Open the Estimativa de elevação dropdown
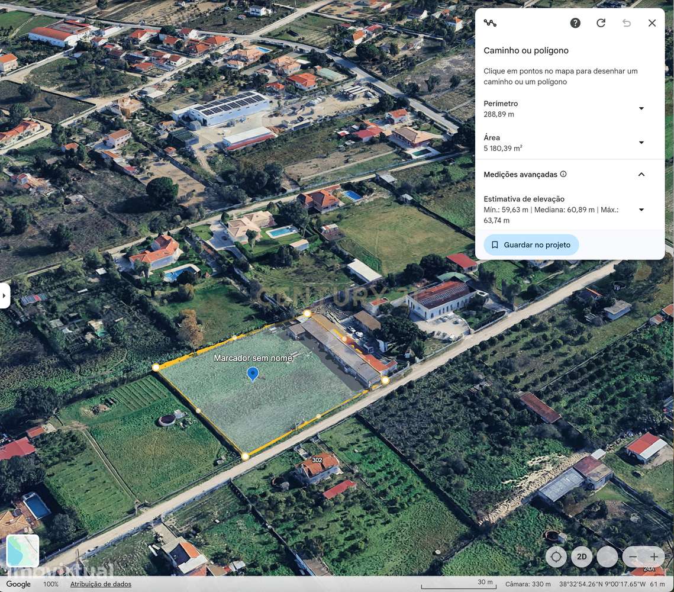The width and height of the screenshot is (674, 592). point(641,210)
